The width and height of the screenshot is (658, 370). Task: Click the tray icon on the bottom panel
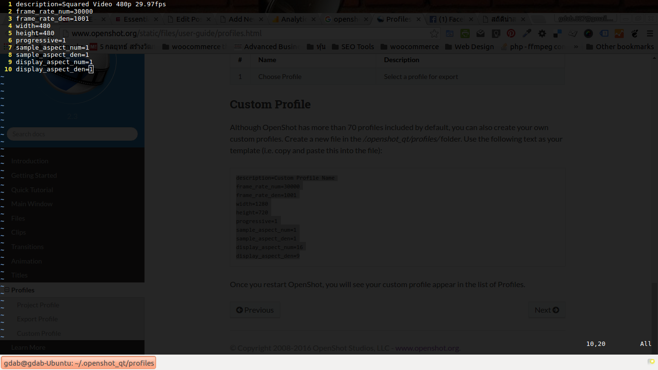[x=651, y=361]
